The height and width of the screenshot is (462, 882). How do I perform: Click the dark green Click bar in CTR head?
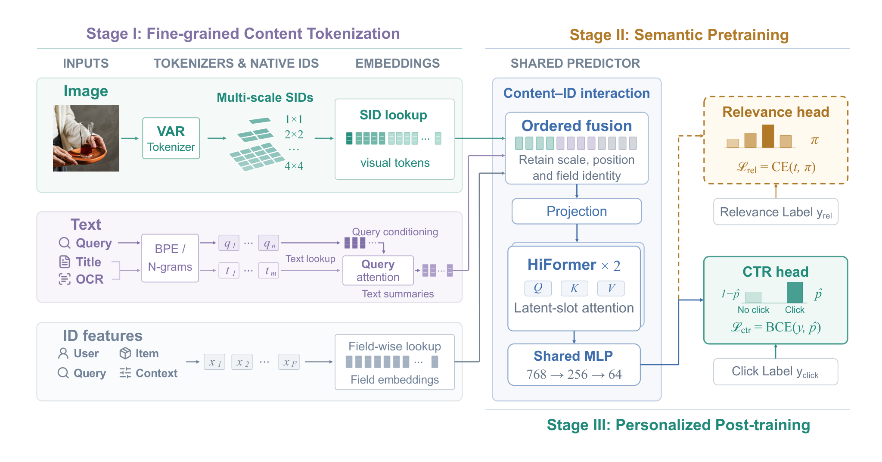tap(795, 293)
